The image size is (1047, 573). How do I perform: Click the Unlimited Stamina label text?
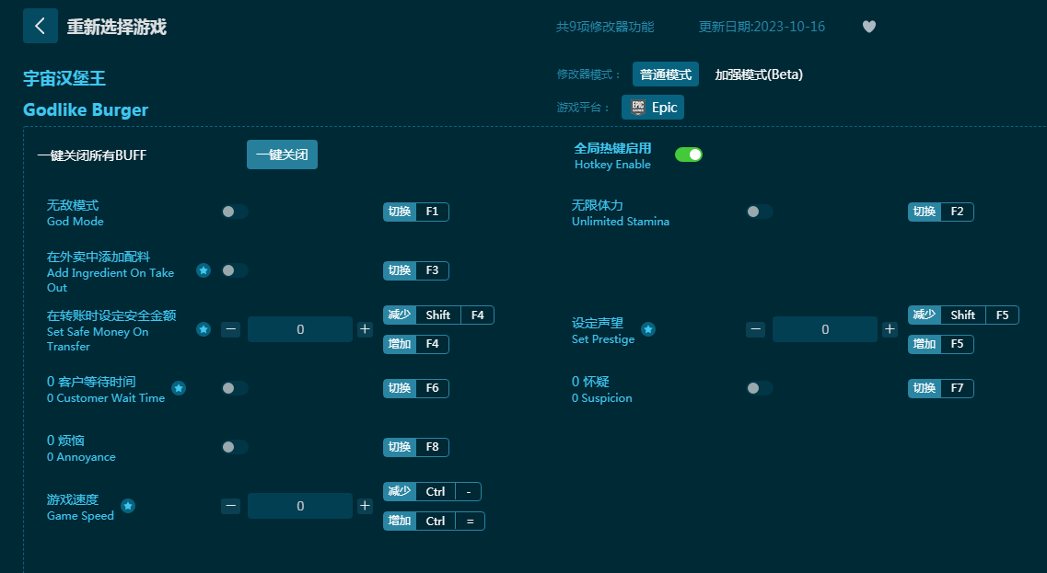pyautogui.click(x=621, y=222)
